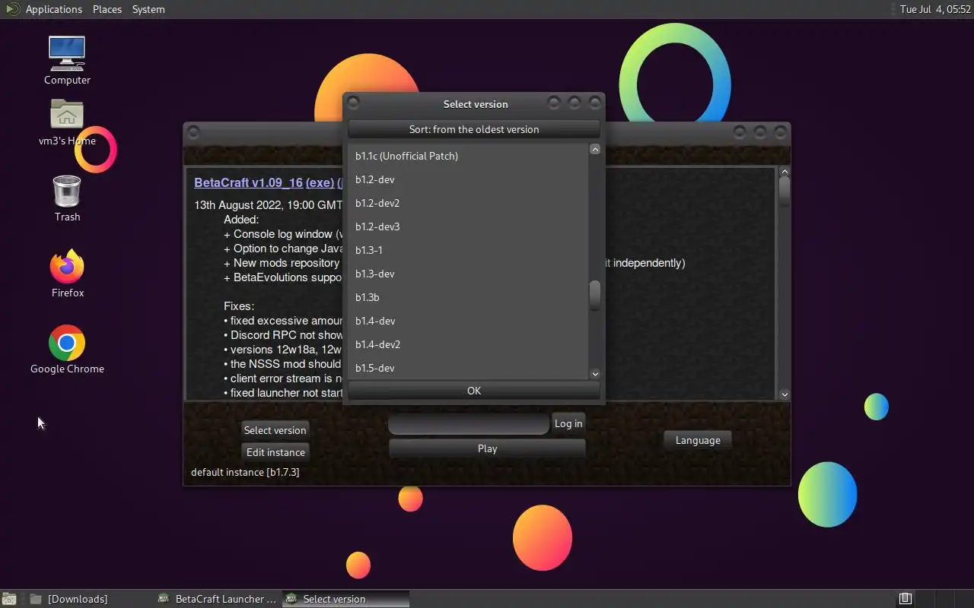
Task: Click Select version dialog title bar menu button
Action: click(x=353, y=102)
